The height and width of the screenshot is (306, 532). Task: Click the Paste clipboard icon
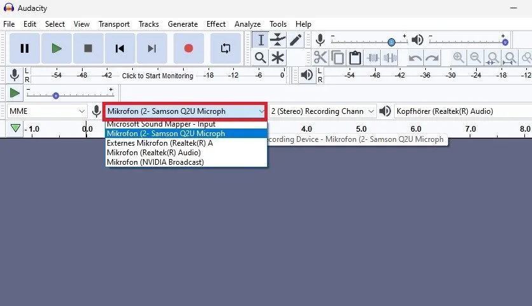355,58
